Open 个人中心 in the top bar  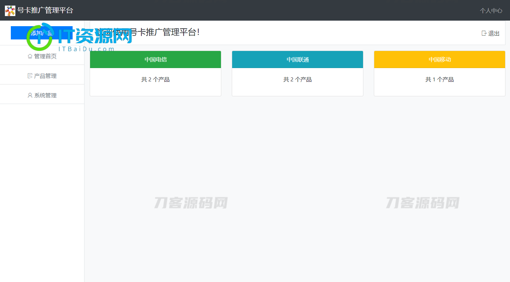click(x=491, y=11)
